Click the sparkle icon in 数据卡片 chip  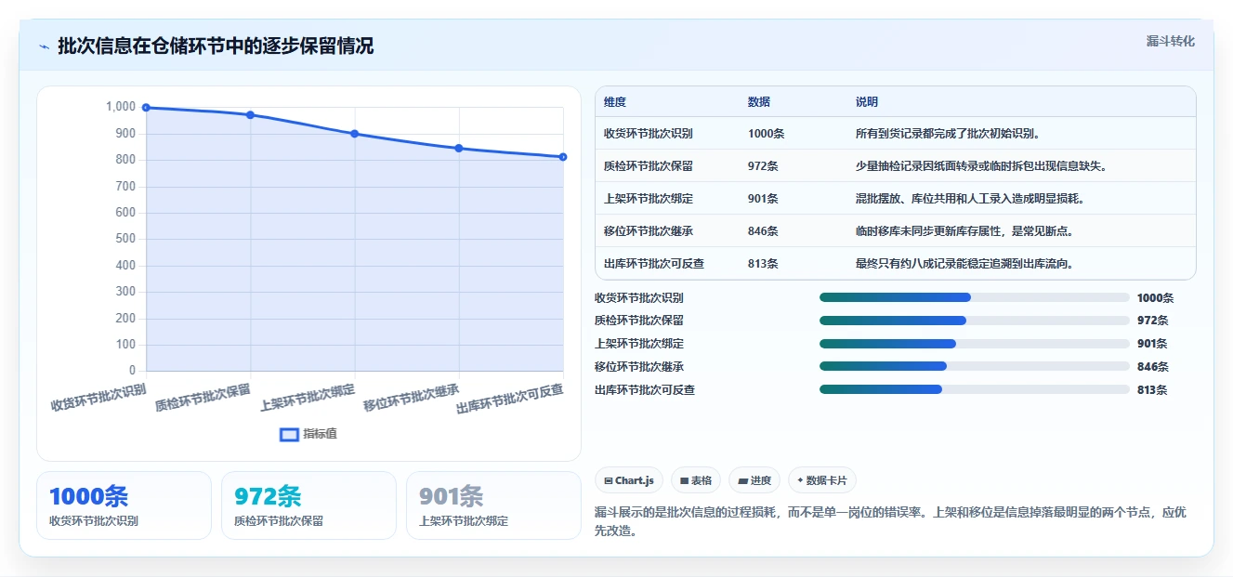coord(800,480)
